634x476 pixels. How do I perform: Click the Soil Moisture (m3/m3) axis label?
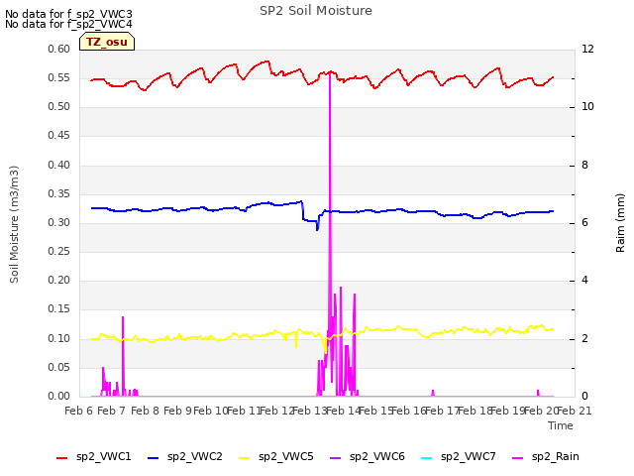pyautogui.click(x=14, y=224)
